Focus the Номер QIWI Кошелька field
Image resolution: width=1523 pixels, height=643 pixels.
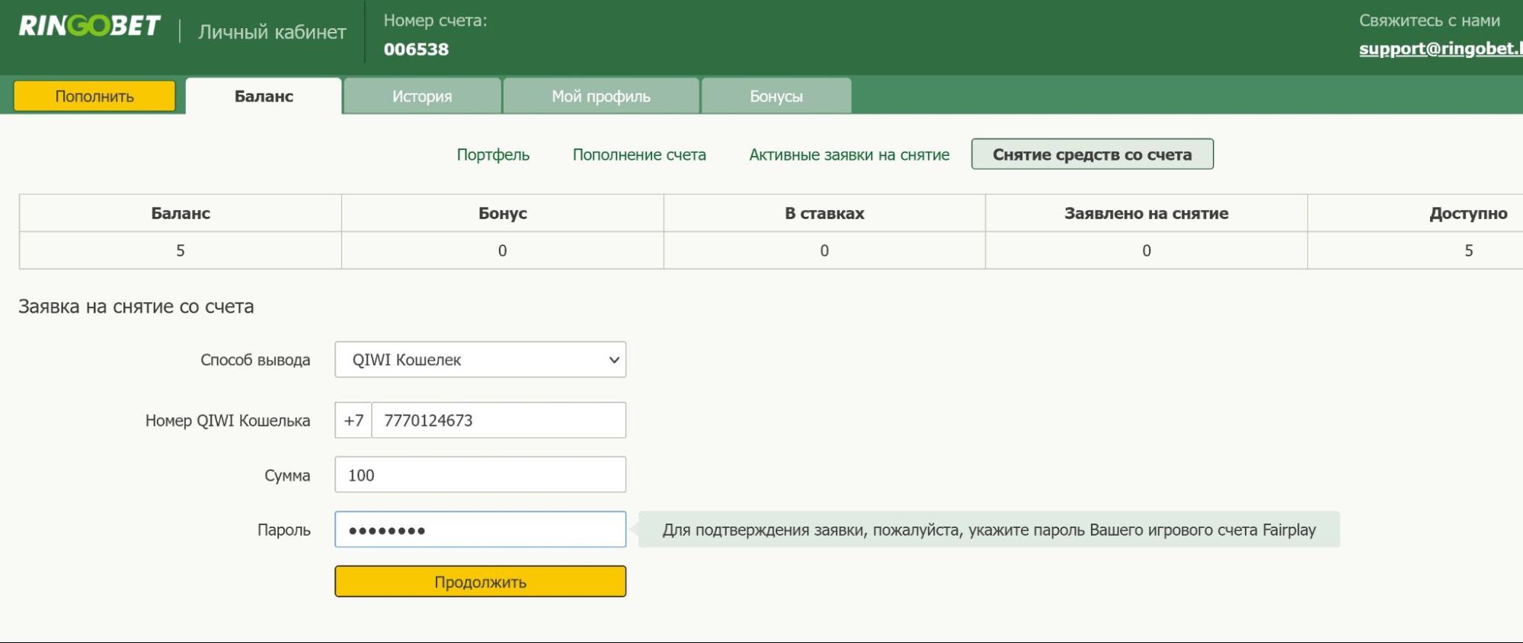(x=498, y=420)
